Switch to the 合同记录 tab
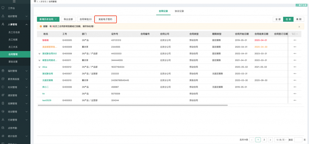309x144 pixels. pyautogui.click(x=163, y=11)
